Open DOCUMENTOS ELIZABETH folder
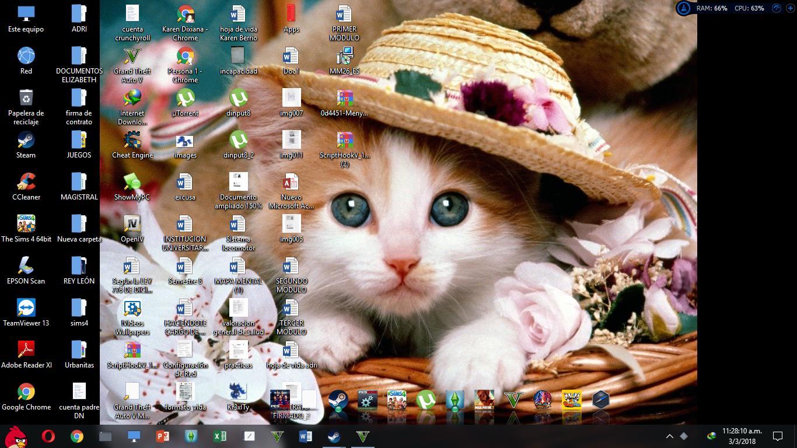Screen dimensions: 797x448 [x=79, y=64]
